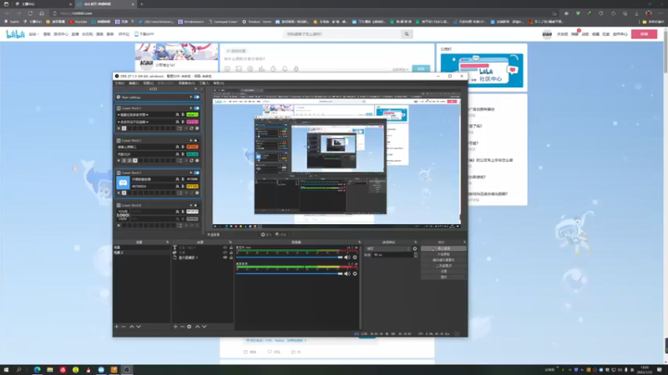Remove selected source with minus icon
The image size is (668, 375).
[x=182, y=327]
